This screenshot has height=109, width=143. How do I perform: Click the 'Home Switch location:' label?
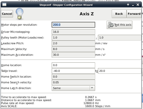tap(16, 77)
